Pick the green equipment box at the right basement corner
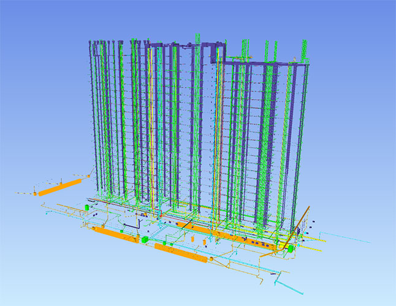 click(x=290, y=248)
